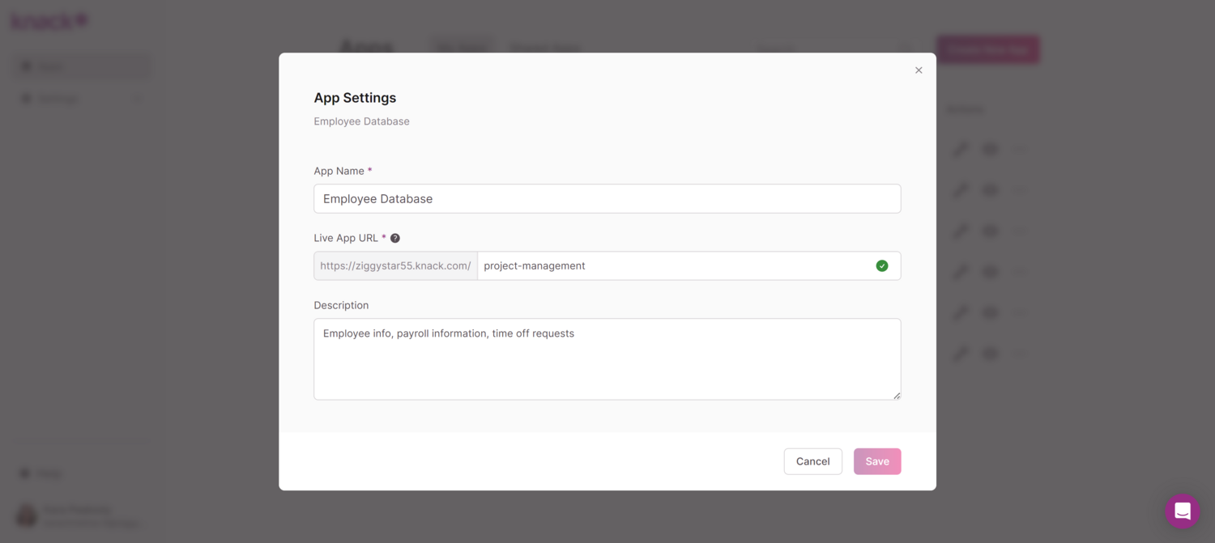Click the ziggystar55.knack.com URL prefix
The width and height of the screenshot is (1215, 543).
click(395, 266)
